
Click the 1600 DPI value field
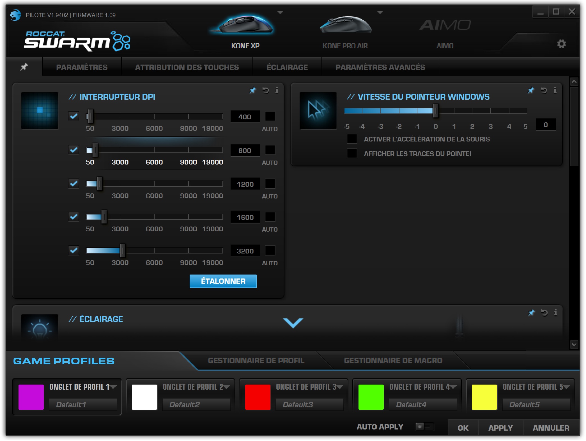(x=245, y=217)
